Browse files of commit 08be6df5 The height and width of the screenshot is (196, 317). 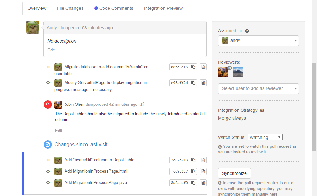click(x=203, y=67)
